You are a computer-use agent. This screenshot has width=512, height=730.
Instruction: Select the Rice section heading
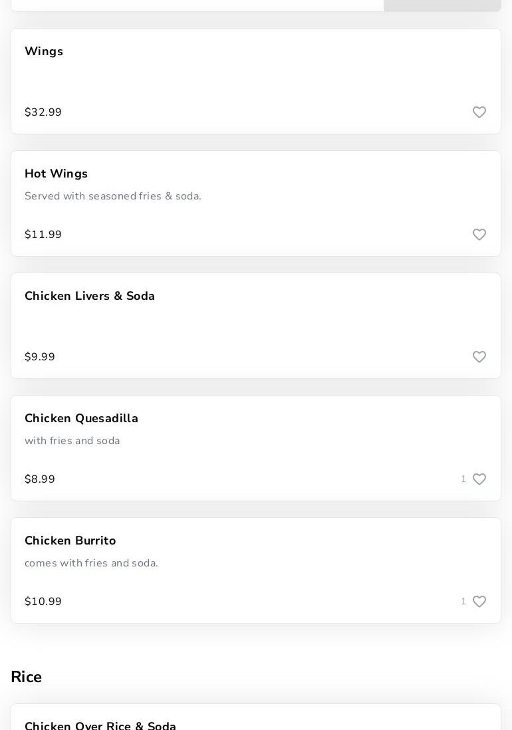click(x=27, y=677)
